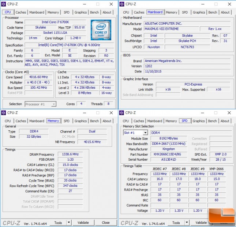Open Bench tab in Memory window
The width and height of the screenshot is (236, 227).
(x=94, y=121)
